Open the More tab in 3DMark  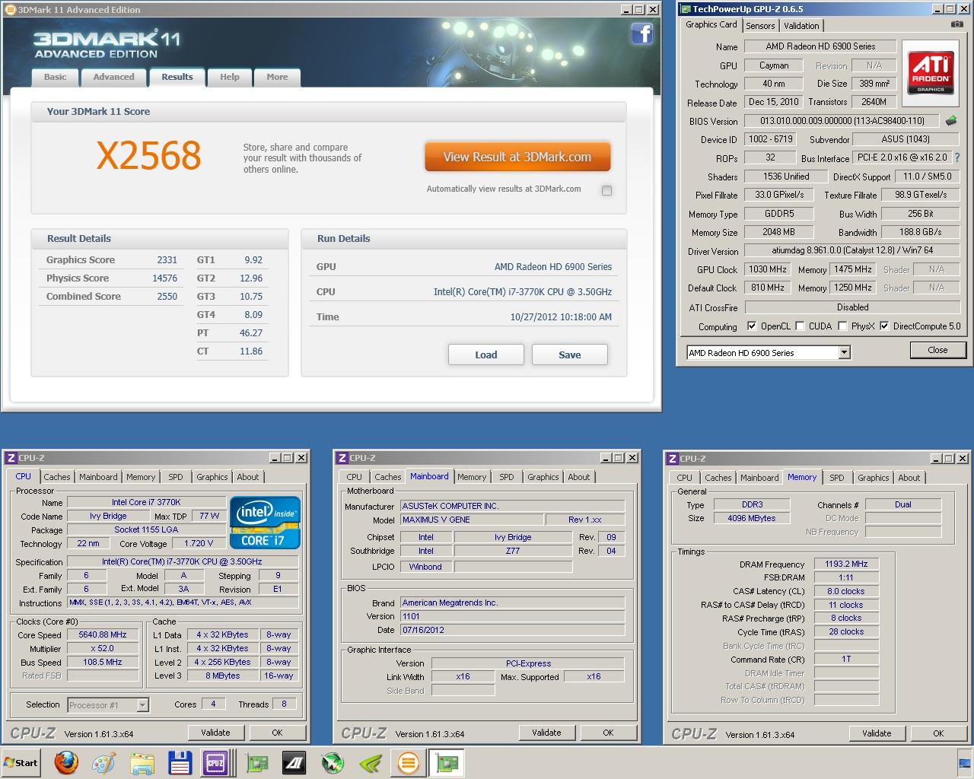coord(277,77)
